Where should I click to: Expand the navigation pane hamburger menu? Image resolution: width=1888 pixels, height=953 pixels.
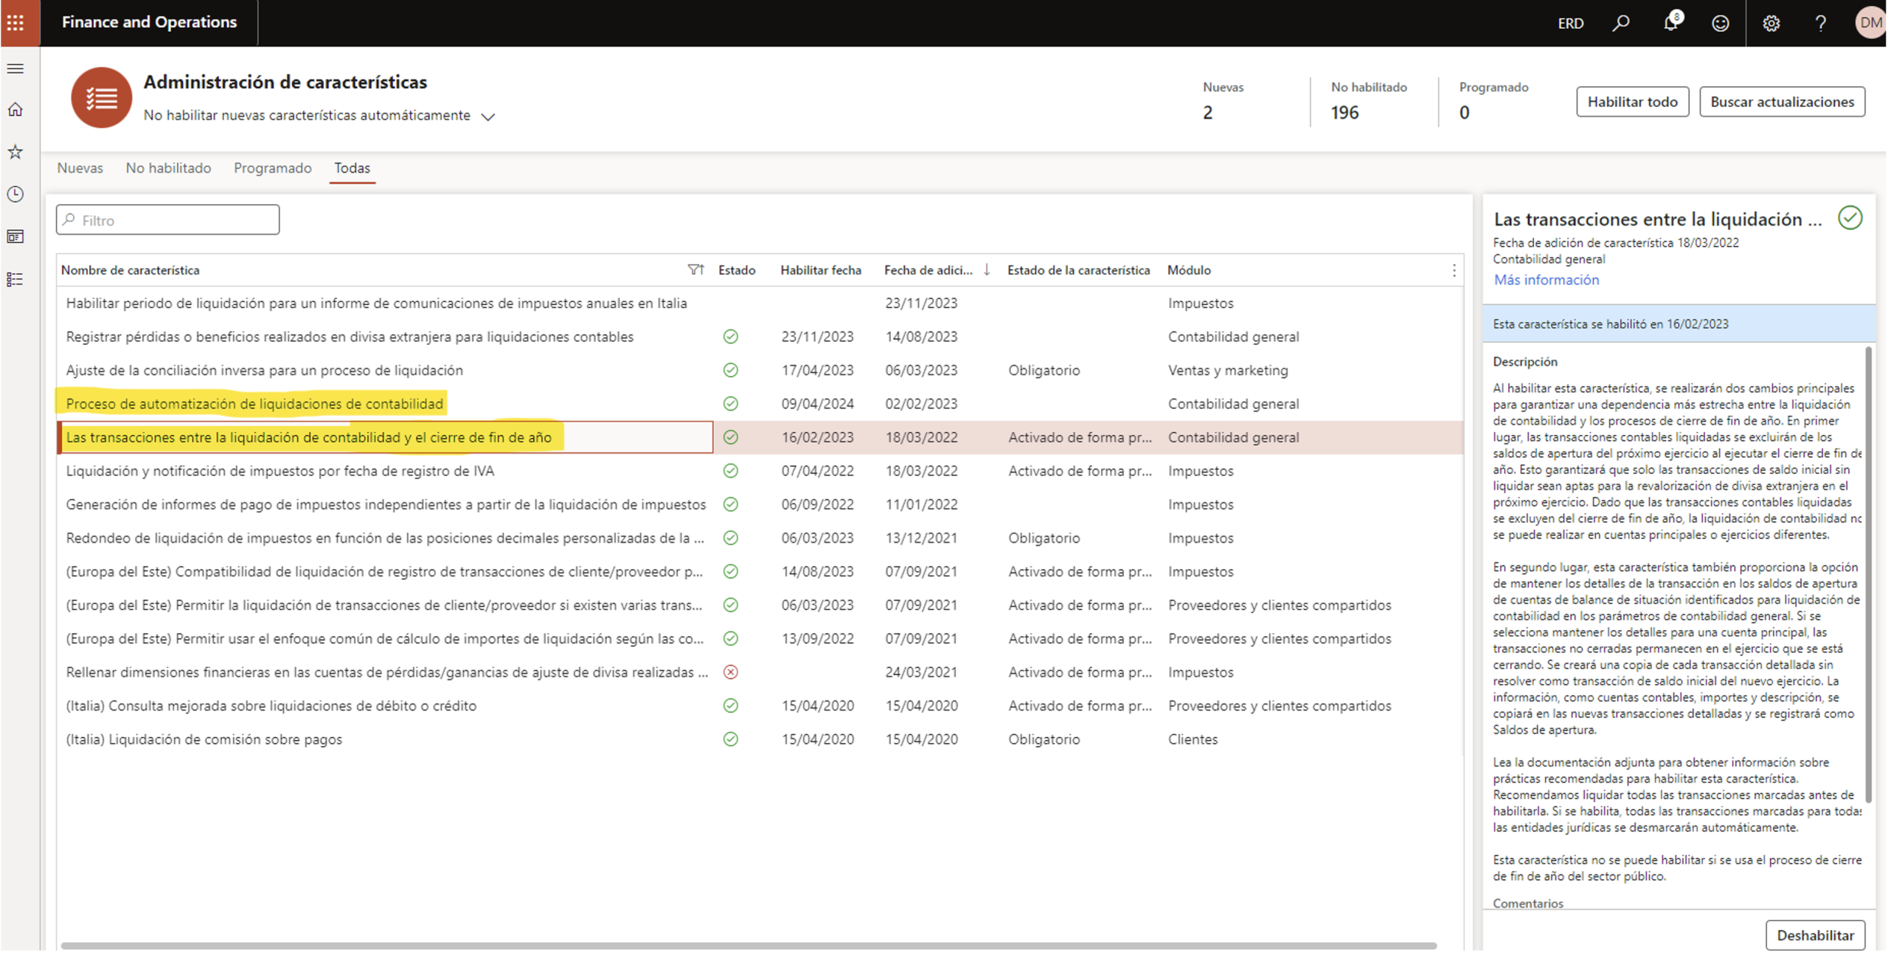tap(15, 69)
